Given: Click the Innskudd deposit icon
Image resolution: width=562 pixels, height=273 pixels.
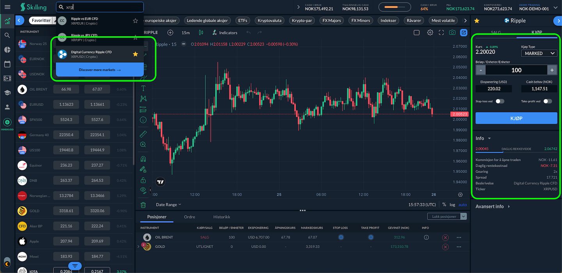Looking at the screenshot, I should (x=7, y=122).
